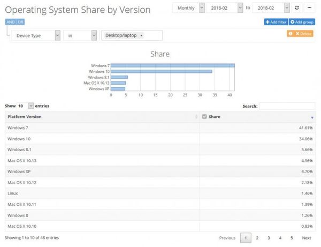
Task: Click Add filter button
Action: (x=276, y=22)
